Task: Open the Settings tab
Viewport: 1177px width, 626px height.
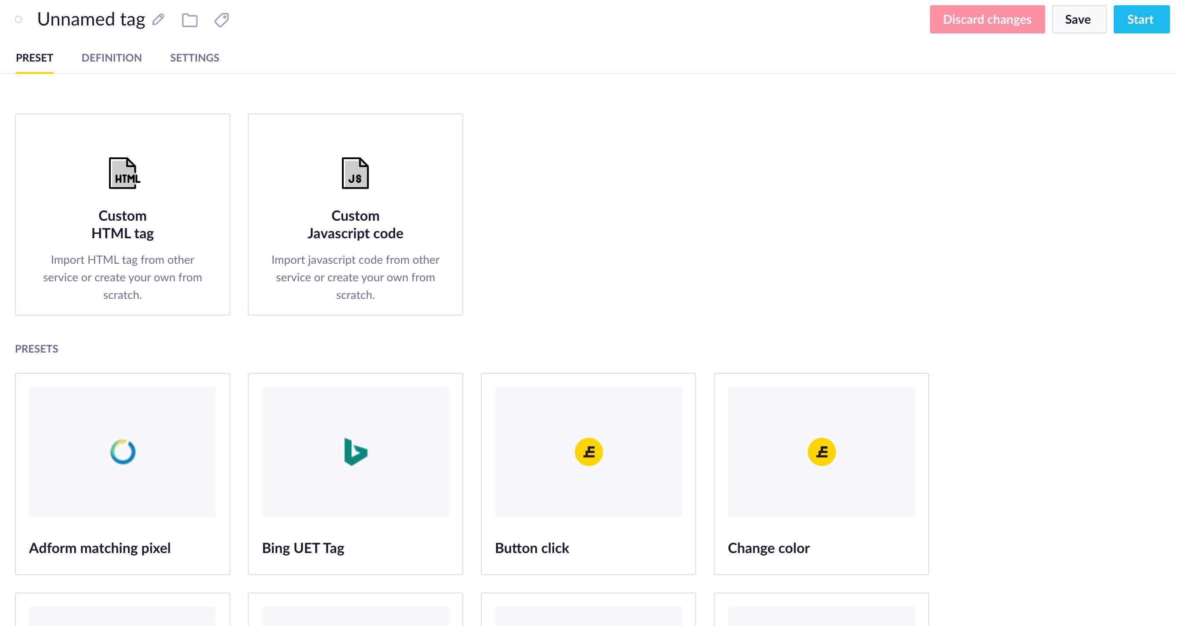Action: pyautogui.click(x=195, y=58)
